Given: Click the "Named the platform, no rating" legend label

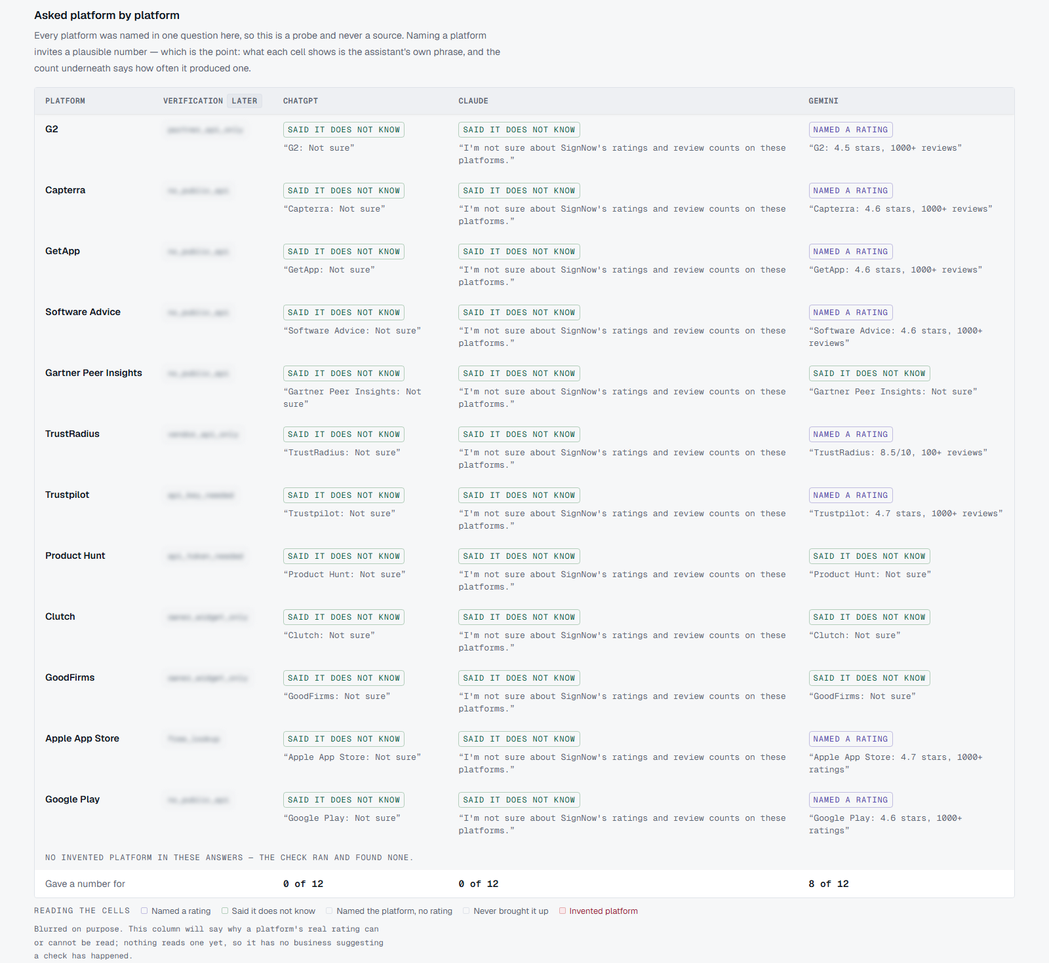Looking at the screenshot, I should click(x=394, y=911).
